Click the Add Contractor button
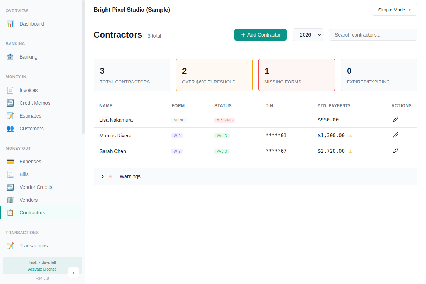426x284 pixels. point(261,35)
